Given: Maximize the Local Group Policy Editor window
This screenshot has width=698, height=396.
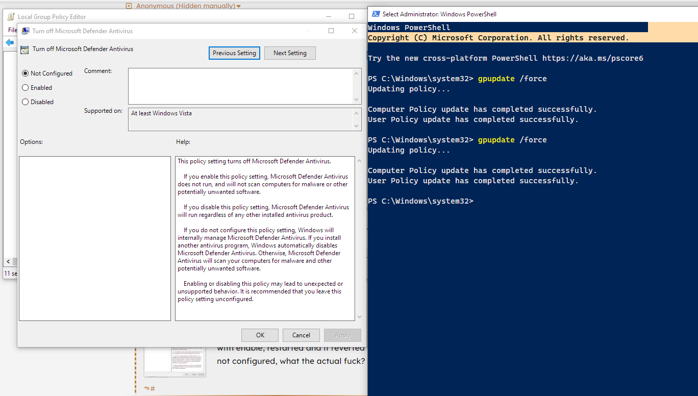Looking at the screenshot, I should point(352,16).
